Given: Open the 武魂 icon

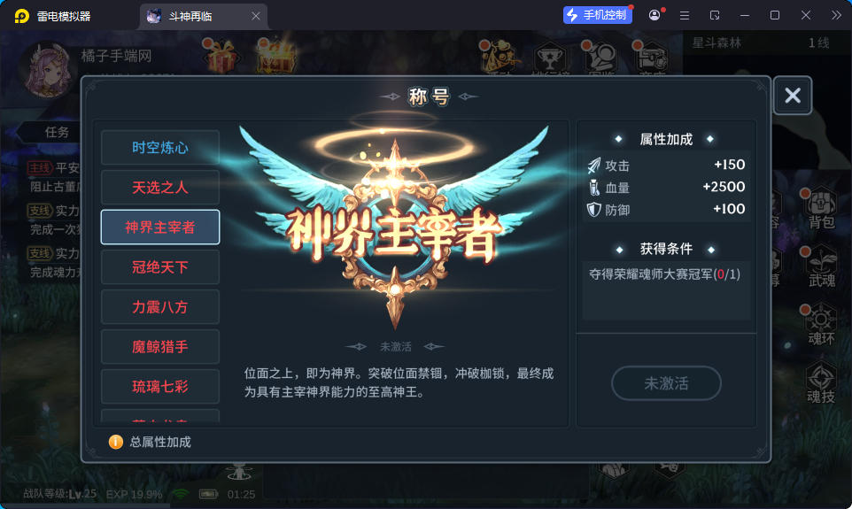Looking at the screenshot, I should pyautogui.click(x=821, y=267).
